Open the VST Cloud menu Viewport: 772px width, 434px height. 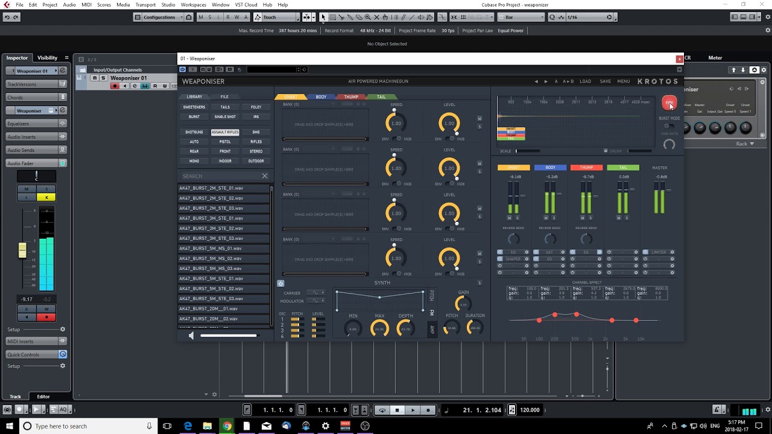click(x=246, y=5)
